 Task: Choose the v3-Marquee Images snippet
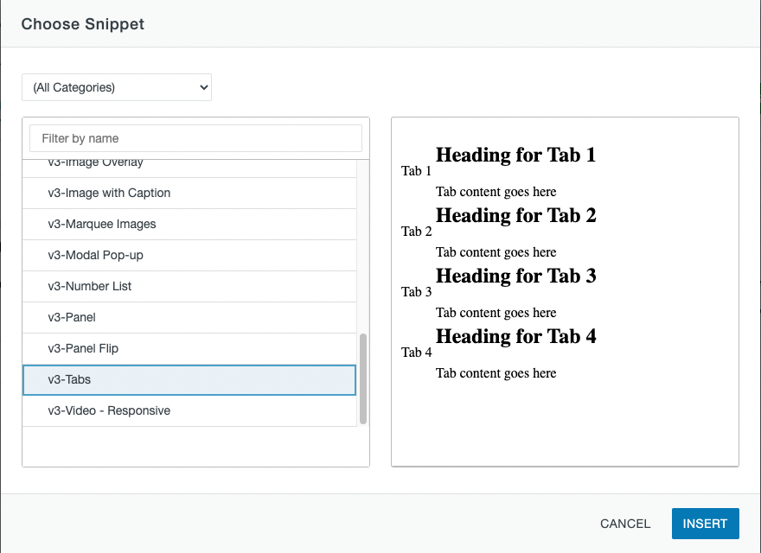click(189, 224)
